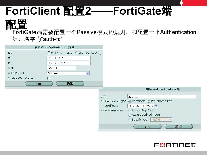Open the Certificate Fortinet_Firmware dropdown
This screenshot has height=155, width=207.
[143, 106]
